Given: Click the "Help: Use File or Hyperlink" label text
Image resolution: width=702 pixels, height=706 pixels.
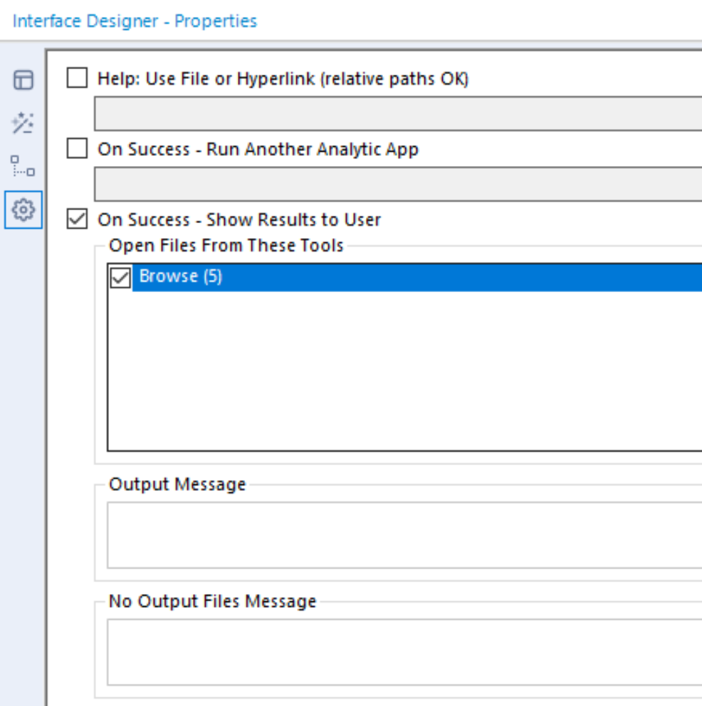Looking at the screenshot, I should pos(283,78).
